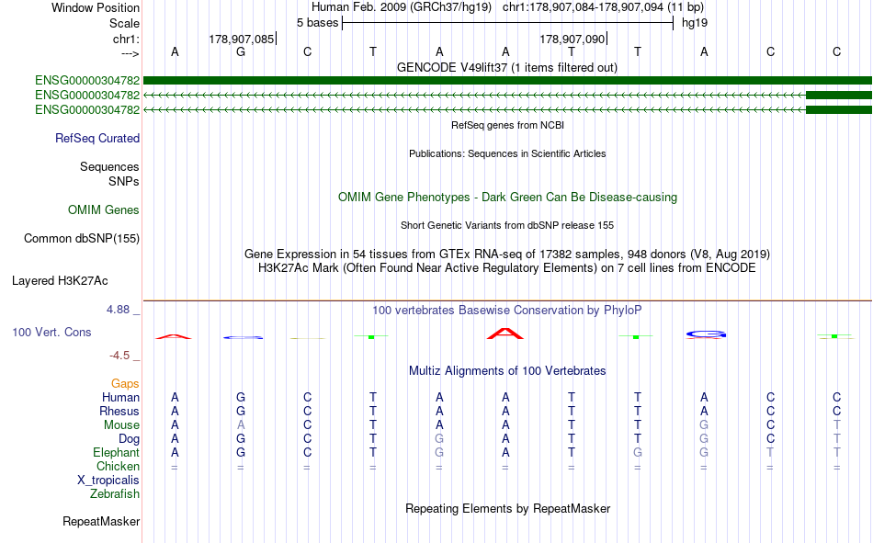Open the GENCODE V49lift37 track title

click(x=506, y=67)
